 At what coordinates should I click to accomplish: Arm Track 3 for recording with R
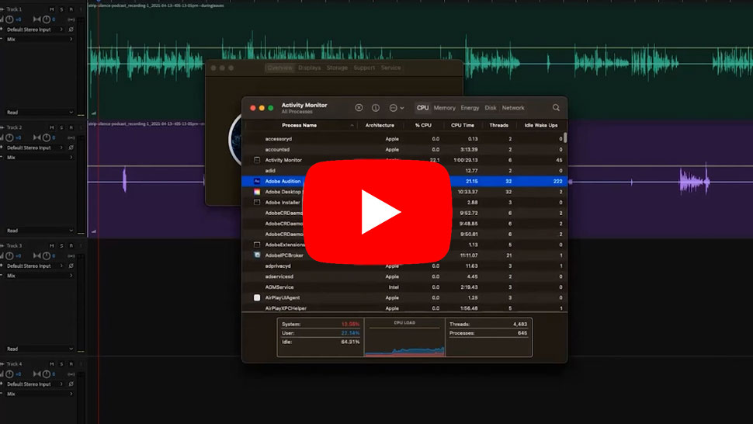[71, 245]
